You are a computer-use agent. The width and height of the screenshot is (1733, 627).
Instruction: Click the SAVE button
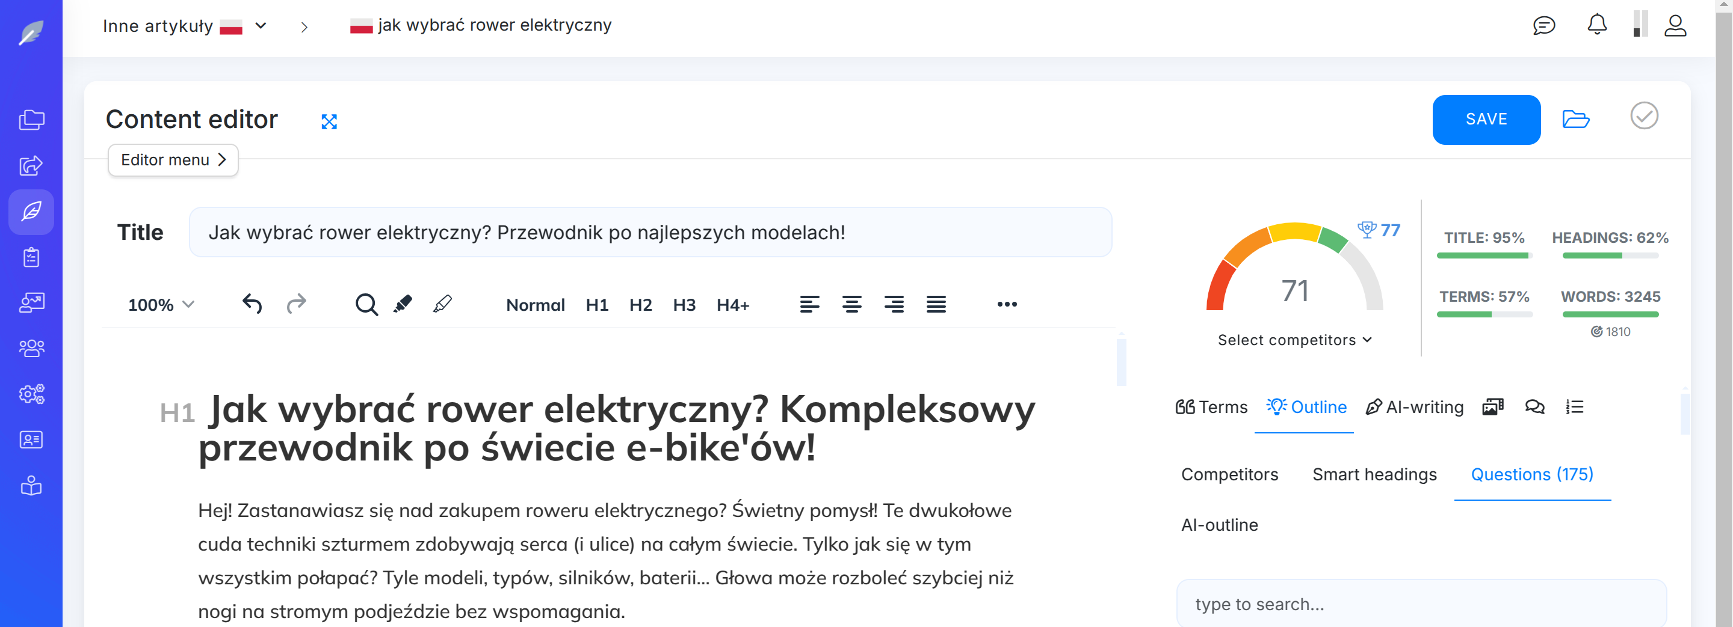point(1486,120)
